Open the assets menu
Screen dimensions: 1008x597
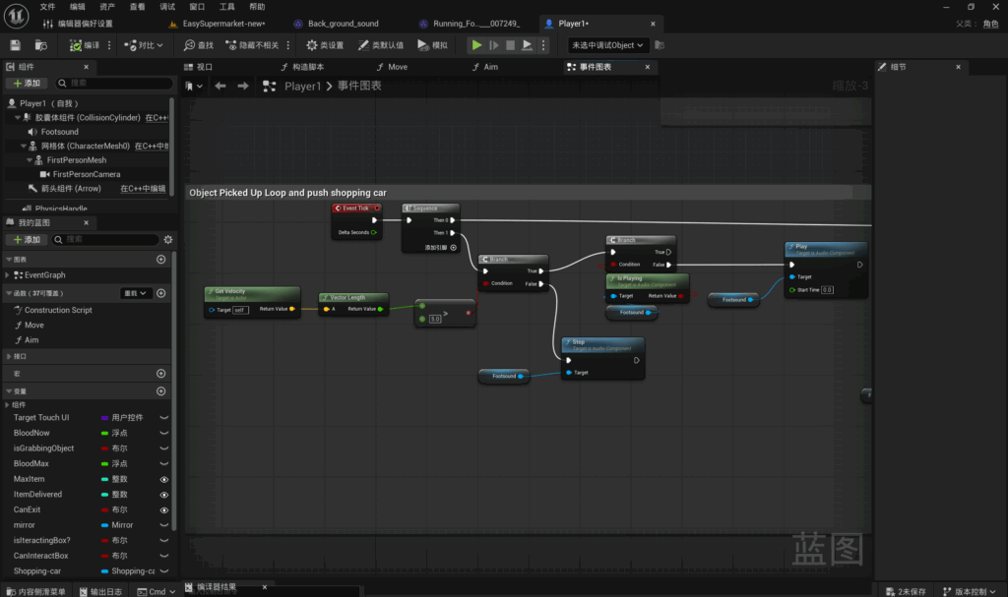coord(107,7)
